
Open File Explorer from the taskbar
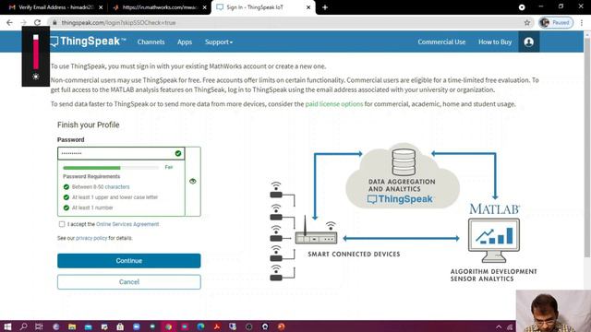(x=72, y=326)
